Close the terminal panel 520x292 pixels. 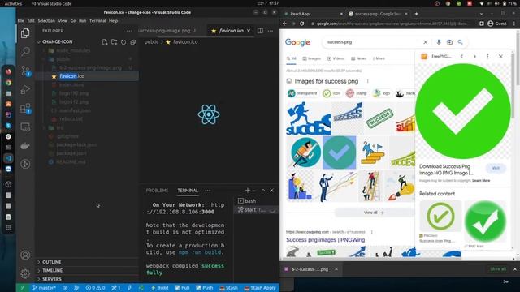coord(272,191)
